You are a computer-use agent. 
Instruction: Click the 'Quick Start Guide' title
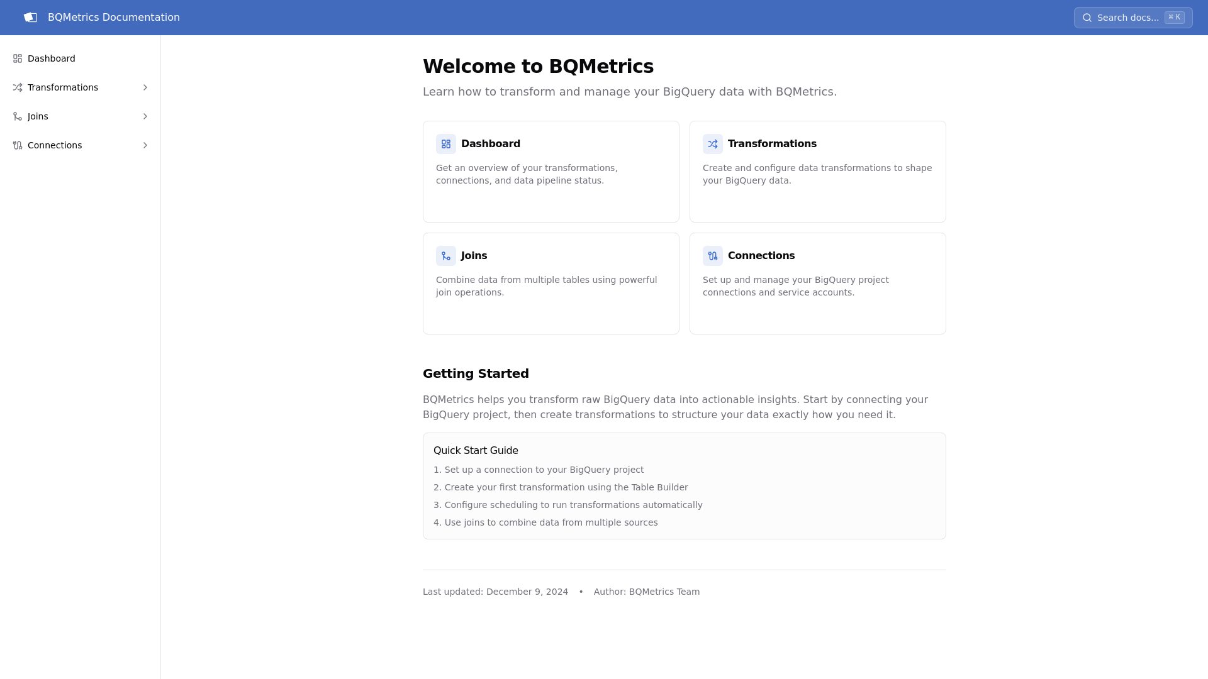click(476, 451)
